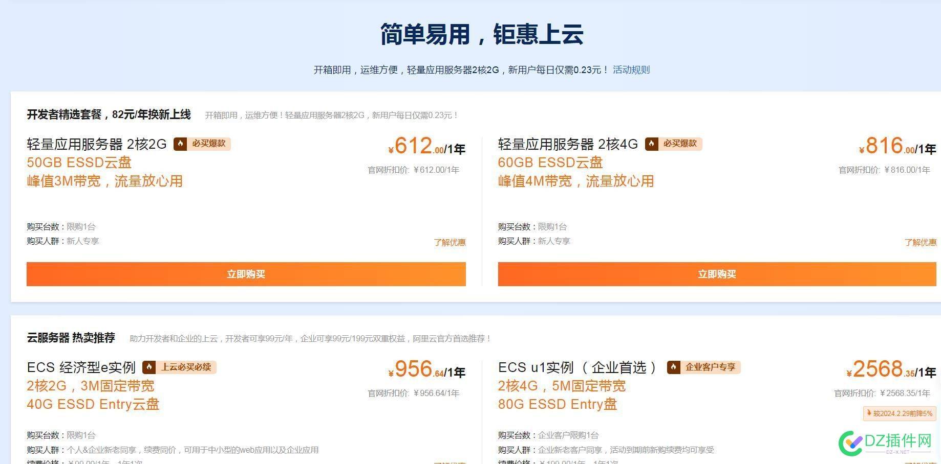The height and width of the screenshot is (464, 941).
Task: Click the 简单易用，钜惠上云 page title
Action: pyautogui.click(x=481, y=35)
